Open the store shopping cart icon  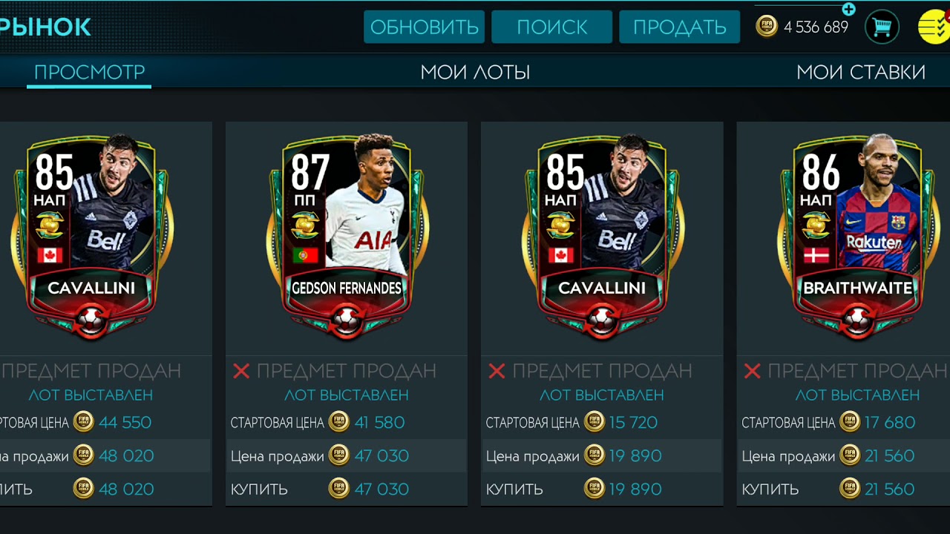pyautogui.click(x=882, y=27)
